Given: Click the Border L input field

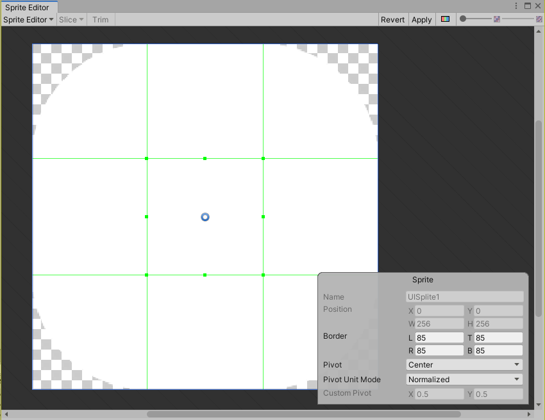Looking at the screenshot, I should point(439,338).
